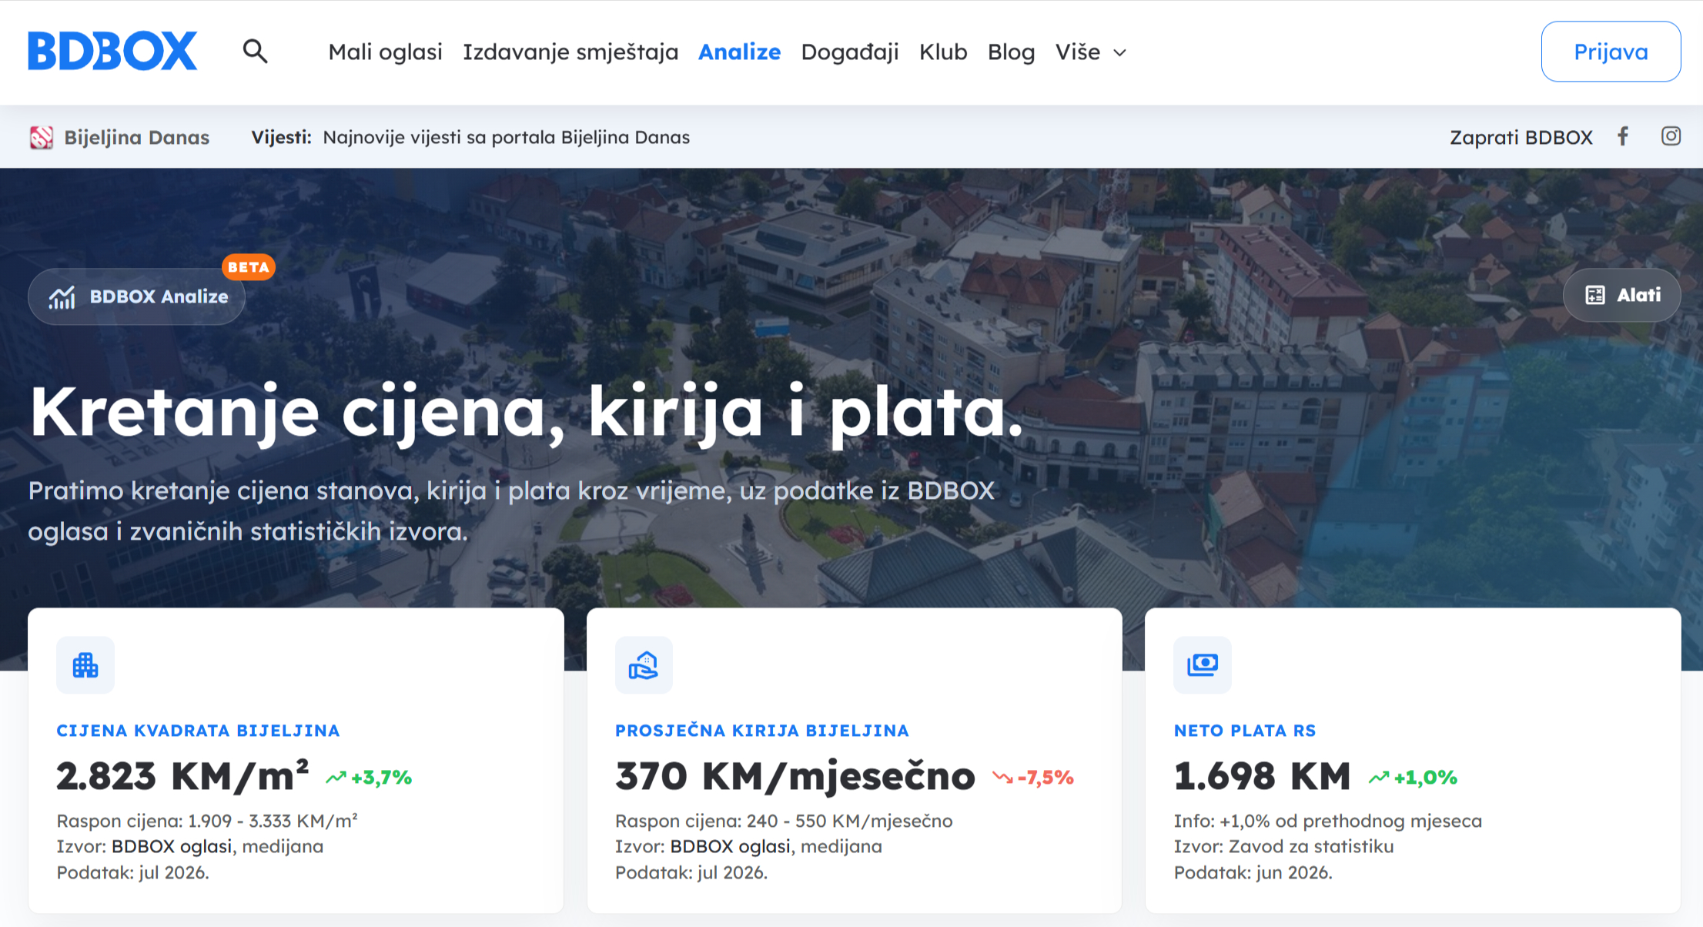Click the calculator icon in Alati button
This screenshot has width=1703, height=927.
pyautogui.click(x=1595, y=295)
